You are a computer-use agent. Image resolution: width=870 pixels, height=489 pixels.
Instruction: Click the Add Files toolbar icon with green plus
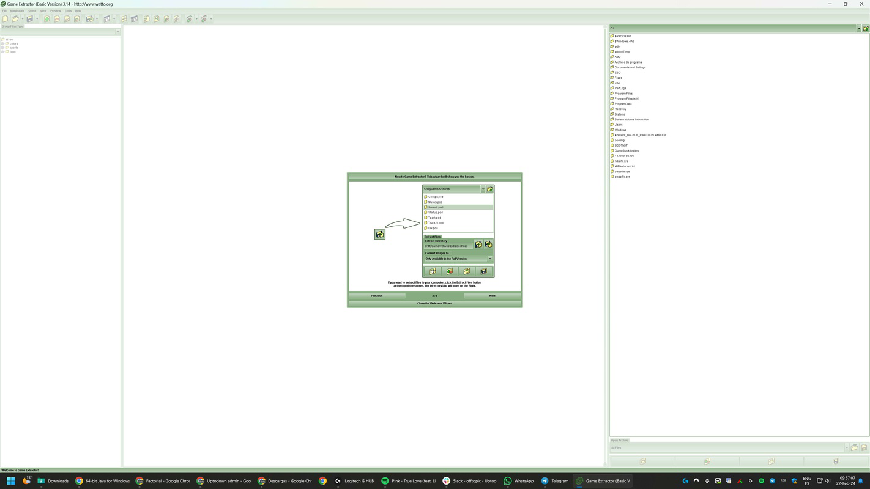[46, 19]
